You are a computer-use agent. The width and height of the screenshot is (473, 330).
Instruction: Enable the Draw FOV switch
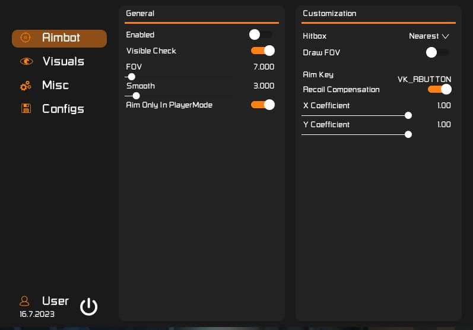coord(437,52)
